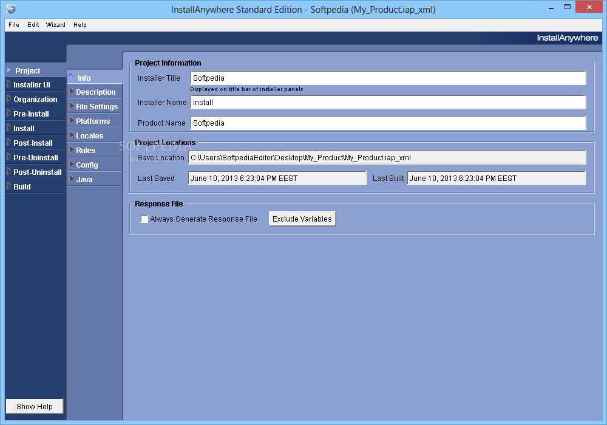Screen dimensions: 607x425
Task: Click the Exclude Variables button
Action: [302, 219]
